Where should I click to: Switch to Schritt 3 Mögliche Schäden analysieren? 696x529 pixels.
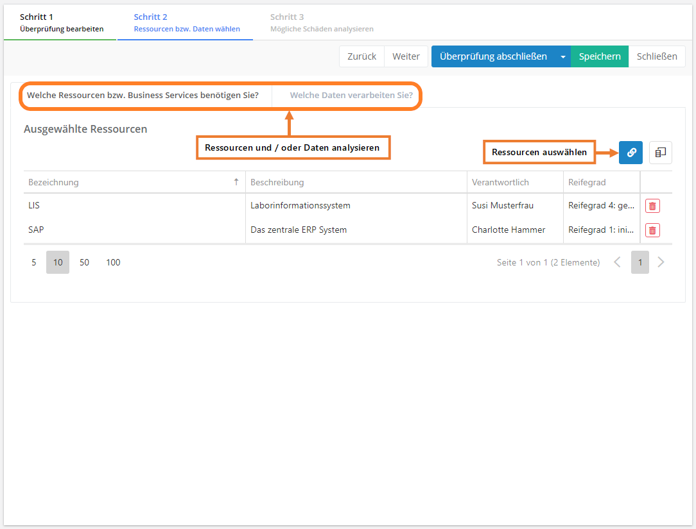tap(321, 22)
